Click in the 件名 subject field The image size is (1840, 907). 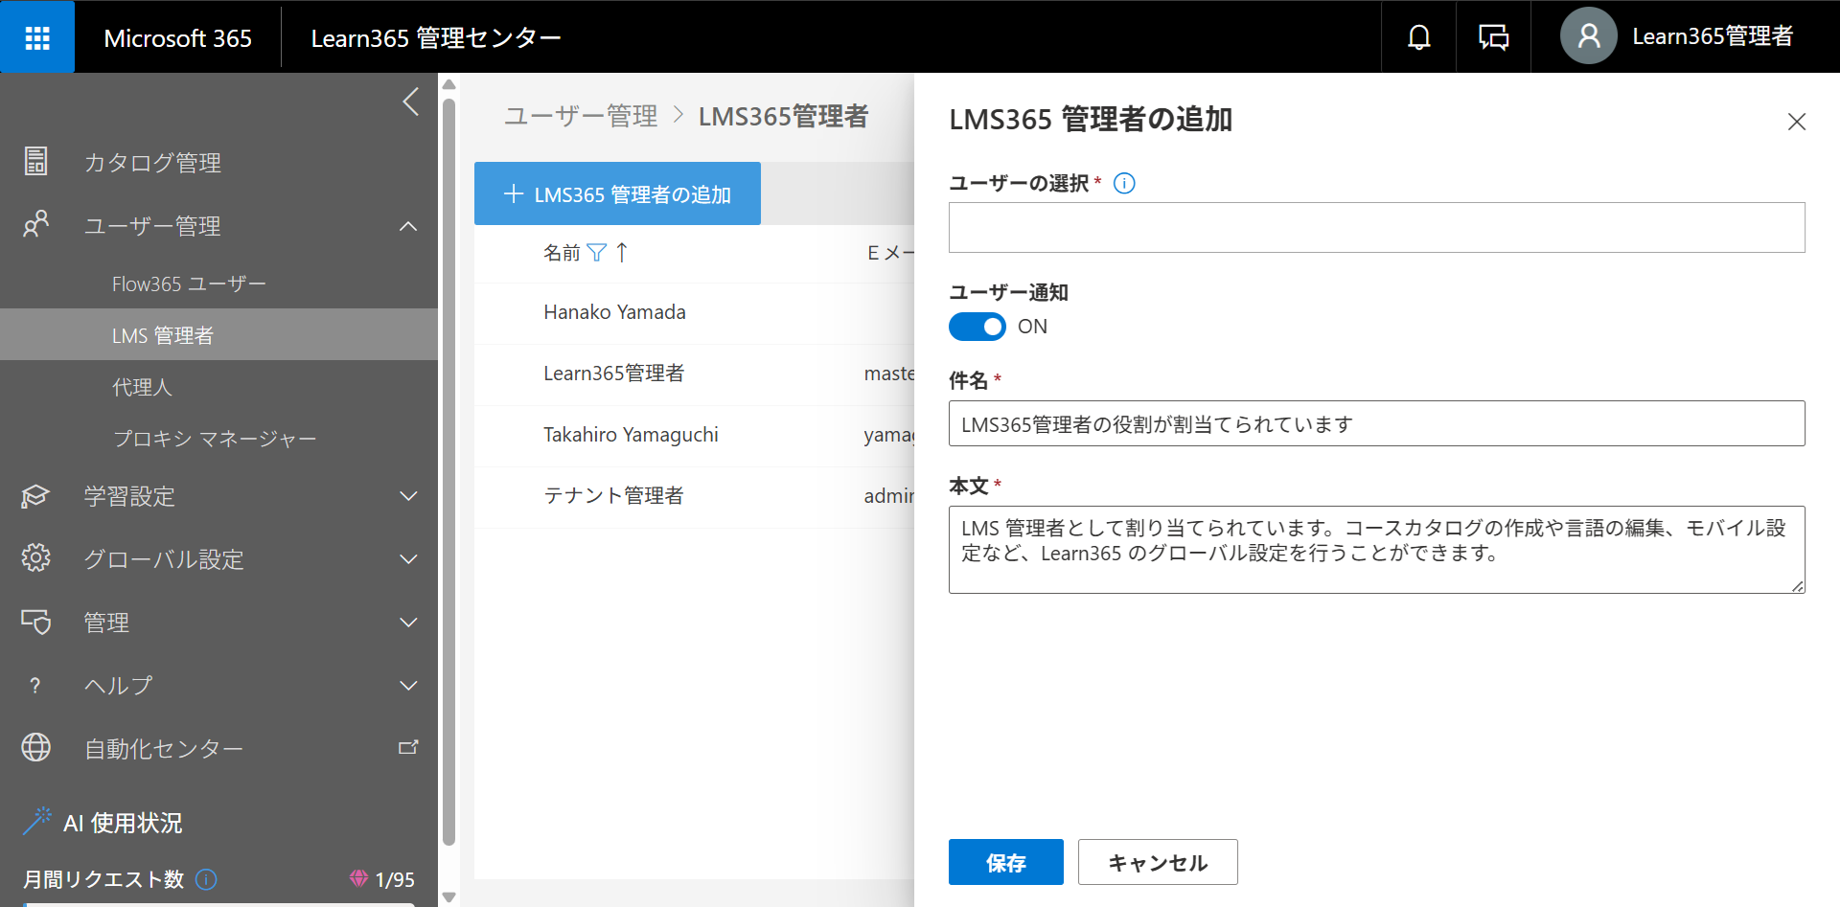pyautogui.click(x=1376, y=423)
